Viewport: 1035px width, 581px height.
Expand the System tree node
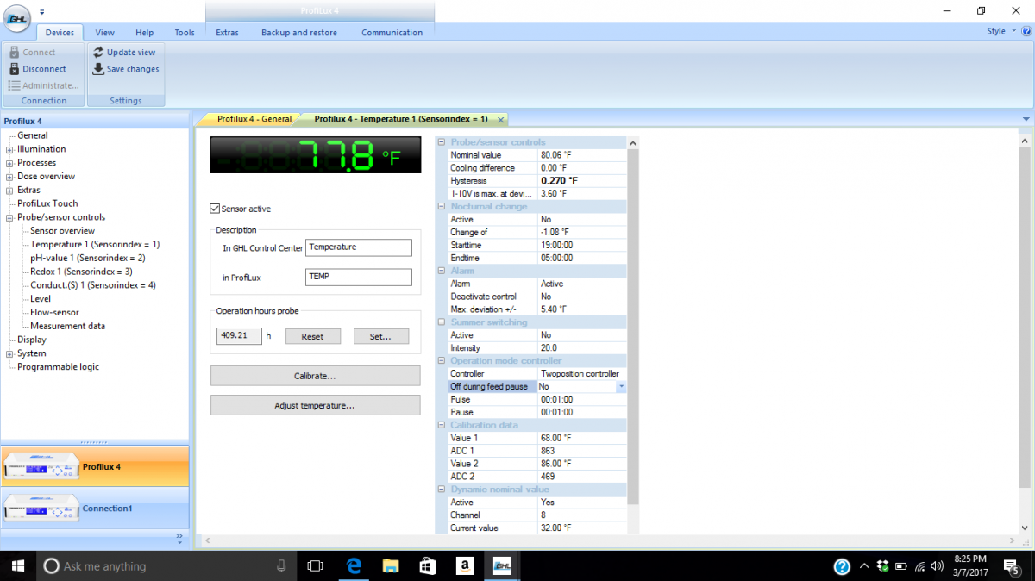(9, 353)
